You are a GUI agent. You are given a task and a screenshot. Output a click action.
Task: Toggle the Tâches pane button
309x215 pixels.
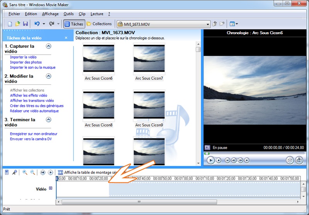click(x=74, y=24)
